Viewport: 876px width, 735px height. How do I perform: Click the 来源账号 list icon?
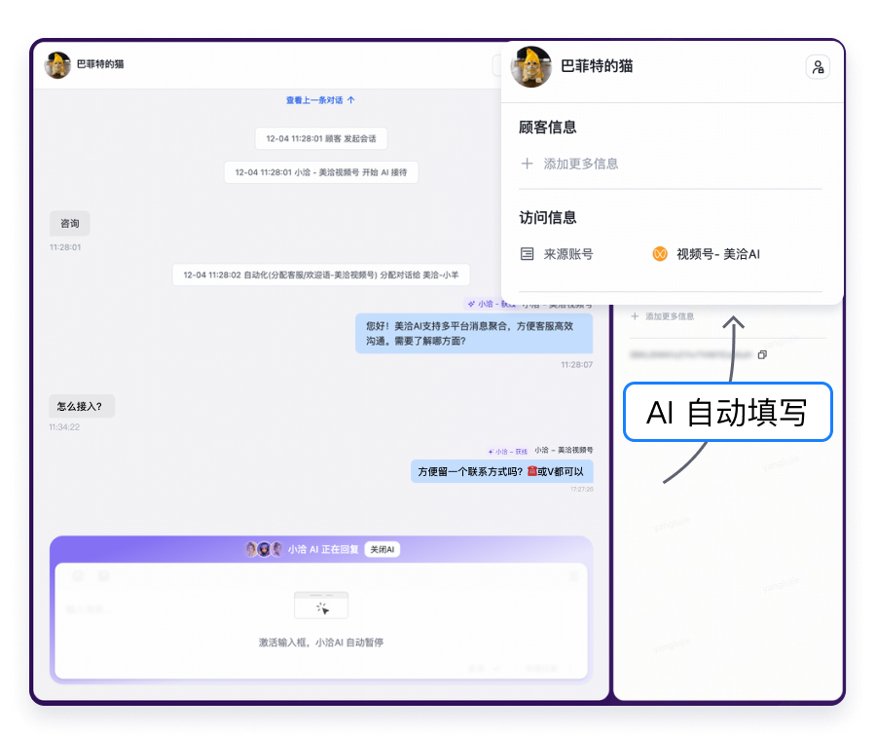click(x=527, y=254)
